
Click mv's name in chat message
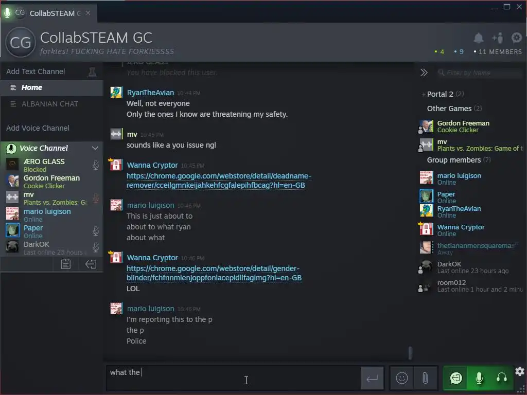click(132, 134)
